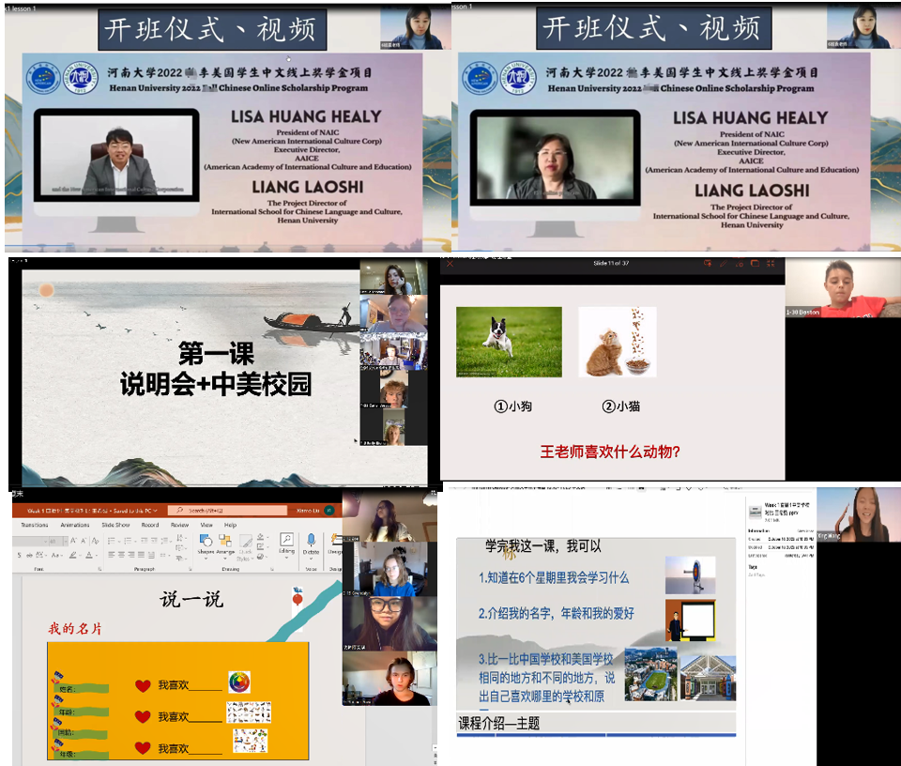Start Dictate with the microphone icon
This screenshot has height=766, width=901.
pyautogui.click(x=312, y=543)
